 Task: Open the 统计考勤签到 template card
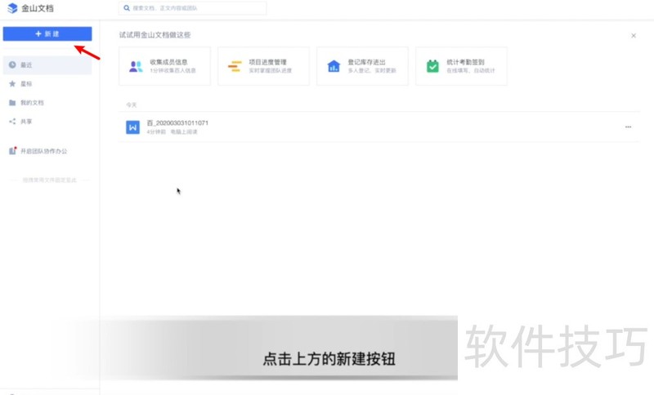pos(461,66)
